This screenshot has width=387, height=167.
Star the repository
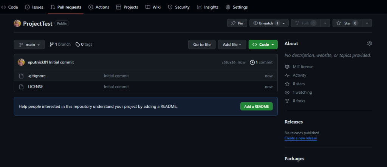pos(347,23)
